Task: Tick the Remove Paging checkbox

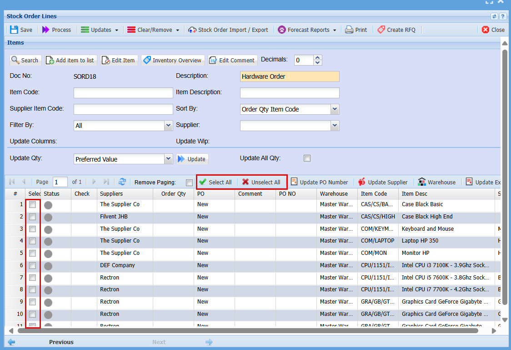Action: tap(189, 183)
